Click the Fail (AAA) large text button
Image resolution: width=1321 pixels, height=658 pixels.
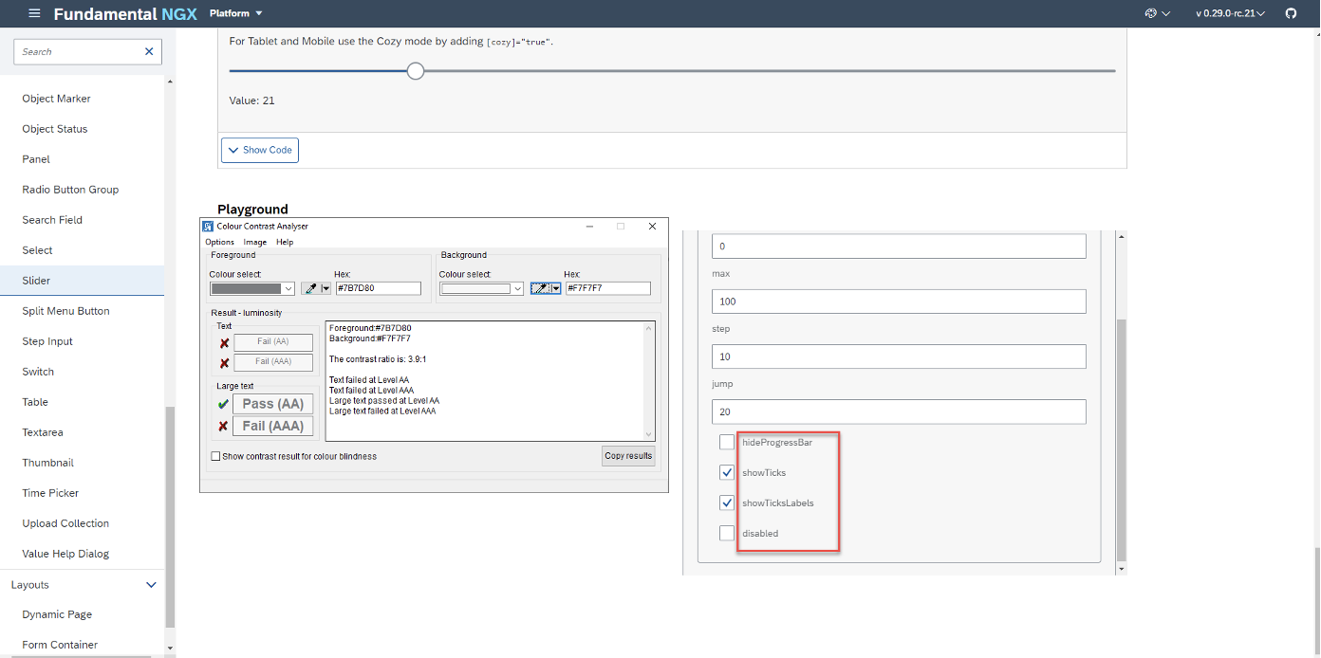coord(272,426)
